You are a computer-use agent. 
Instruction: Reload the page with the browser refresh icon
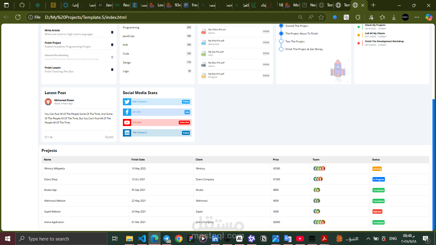click(x=18, y=17)
